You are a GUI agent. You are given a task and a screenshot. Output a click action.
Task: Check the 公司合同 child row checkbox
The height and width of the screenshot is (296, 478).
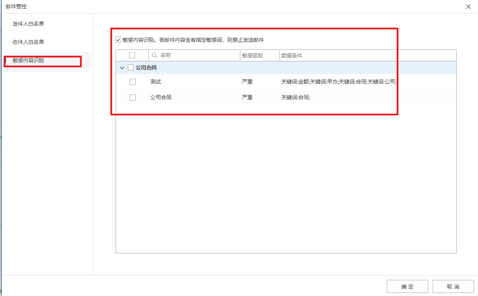pos(133,97)
